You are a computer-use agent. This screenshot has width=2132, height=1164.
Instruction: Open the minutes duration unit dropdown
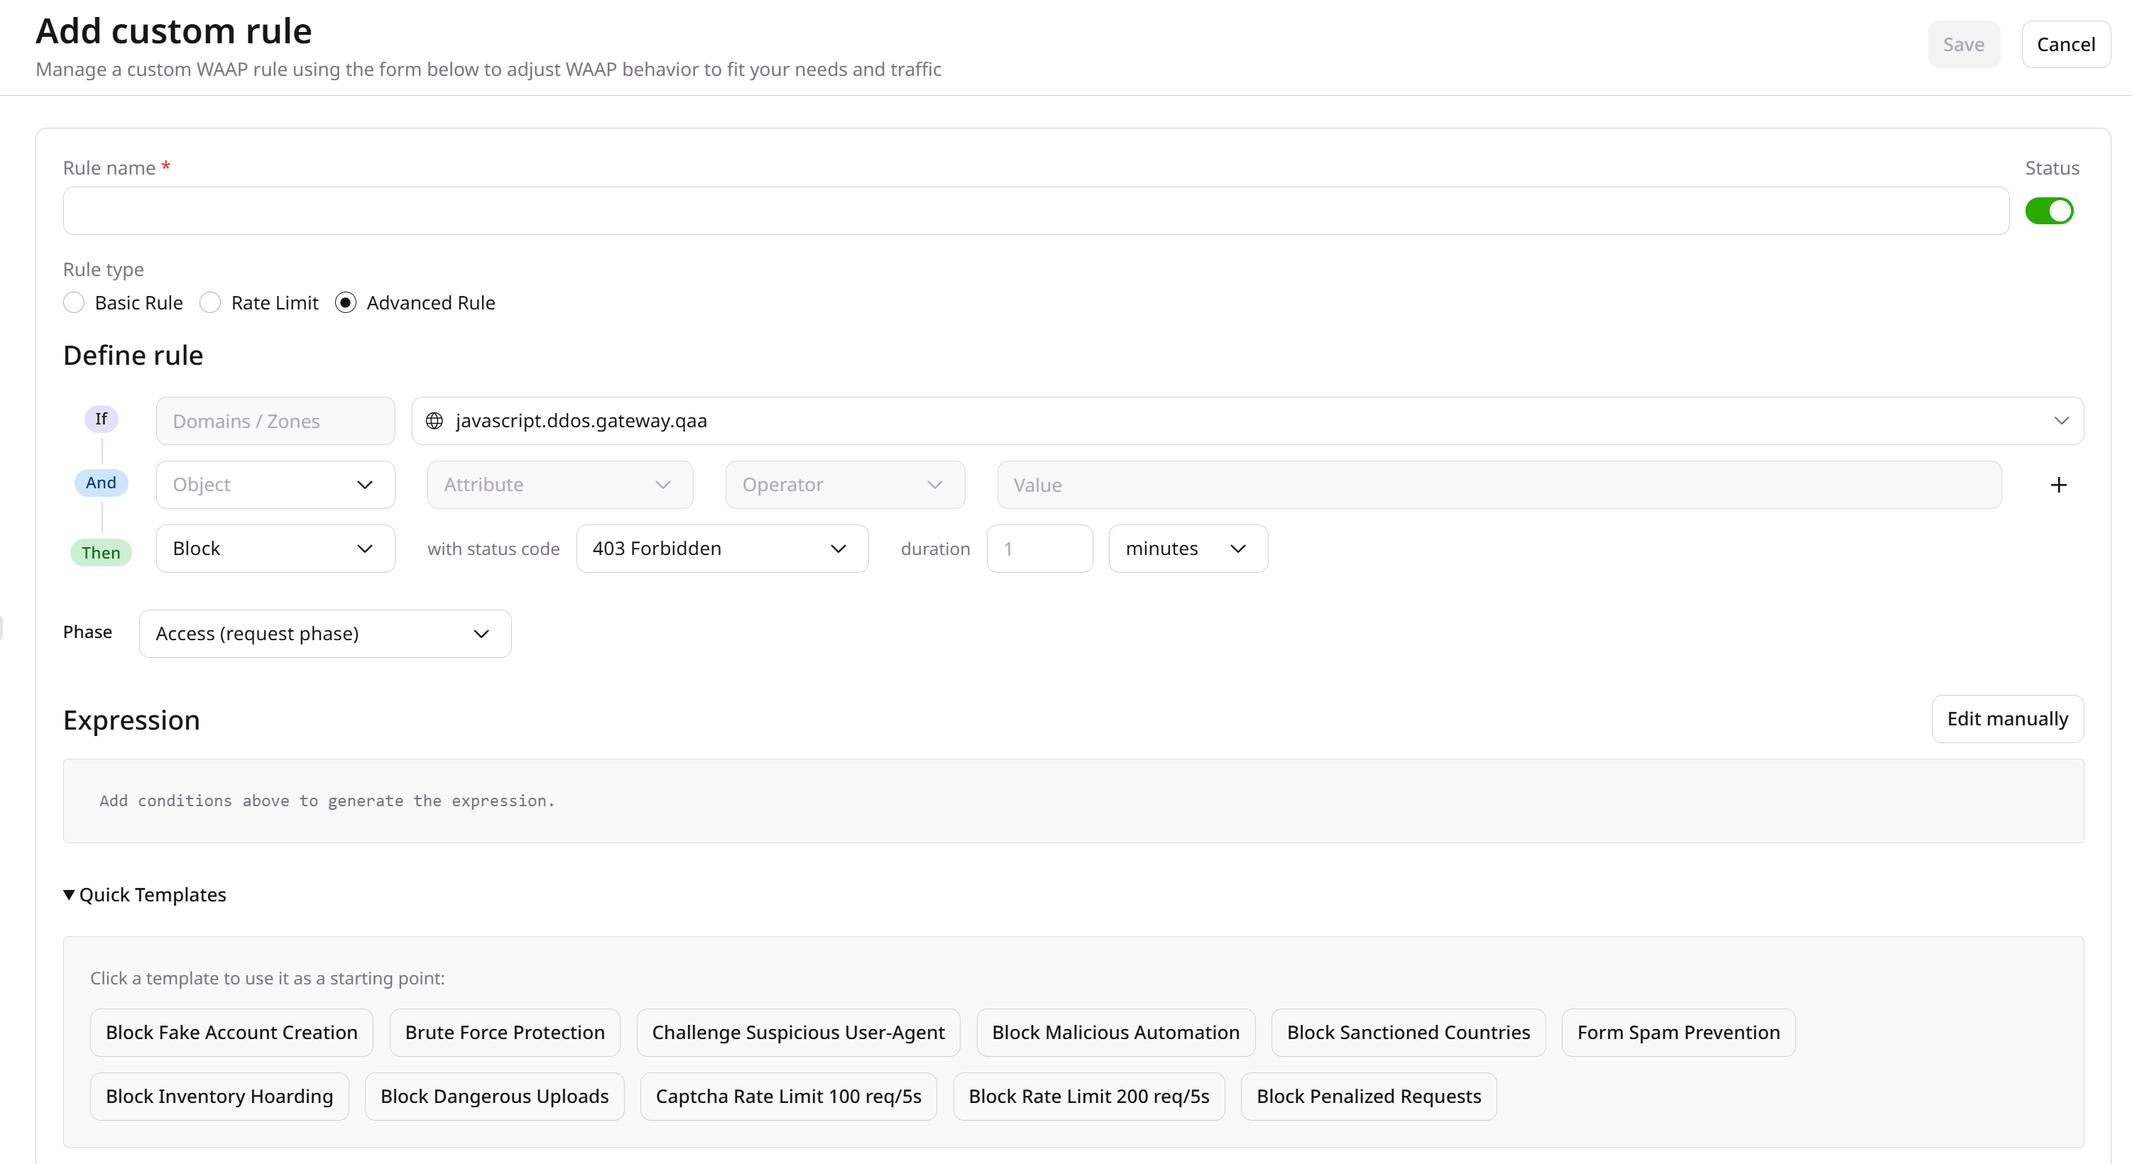pos(1188,549)
